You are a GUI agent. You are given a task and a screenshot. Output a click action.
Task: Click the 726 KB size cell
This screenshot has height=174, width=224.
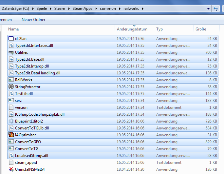pos(211,121)
